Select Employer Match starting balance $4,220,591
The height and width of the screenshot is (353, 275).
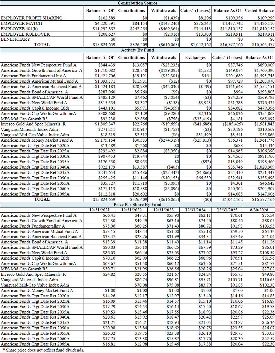click(105, 23)
